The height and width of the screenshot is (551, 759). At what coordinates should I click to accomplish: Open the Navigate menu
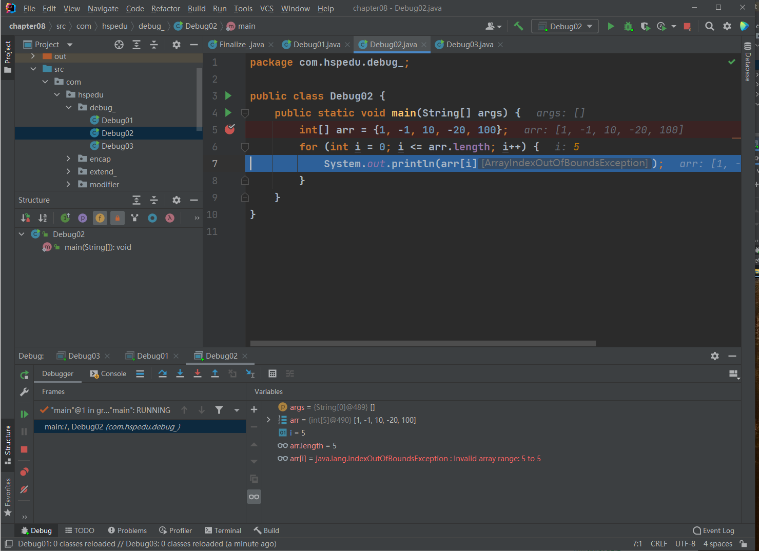click(x=103, y=8)
